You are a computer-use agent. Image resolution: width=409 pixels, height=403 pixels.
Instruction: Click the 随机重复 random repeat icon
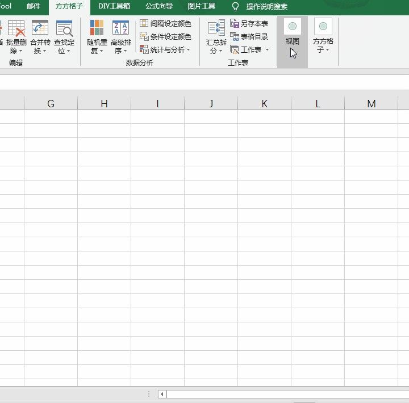click(97, 27)
